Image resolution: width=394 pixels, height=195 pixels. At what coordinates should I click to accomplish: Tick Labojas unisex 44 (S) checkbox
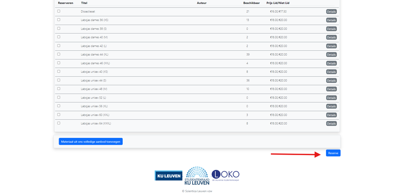click(x=59, y=80)
